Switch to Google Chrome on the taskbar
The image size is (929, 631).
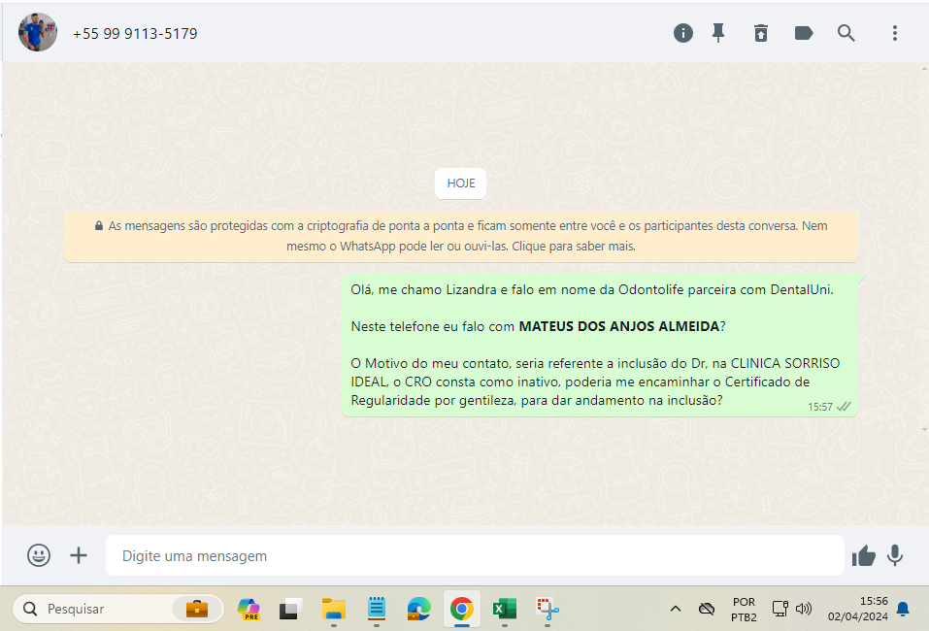pos(461,609)
